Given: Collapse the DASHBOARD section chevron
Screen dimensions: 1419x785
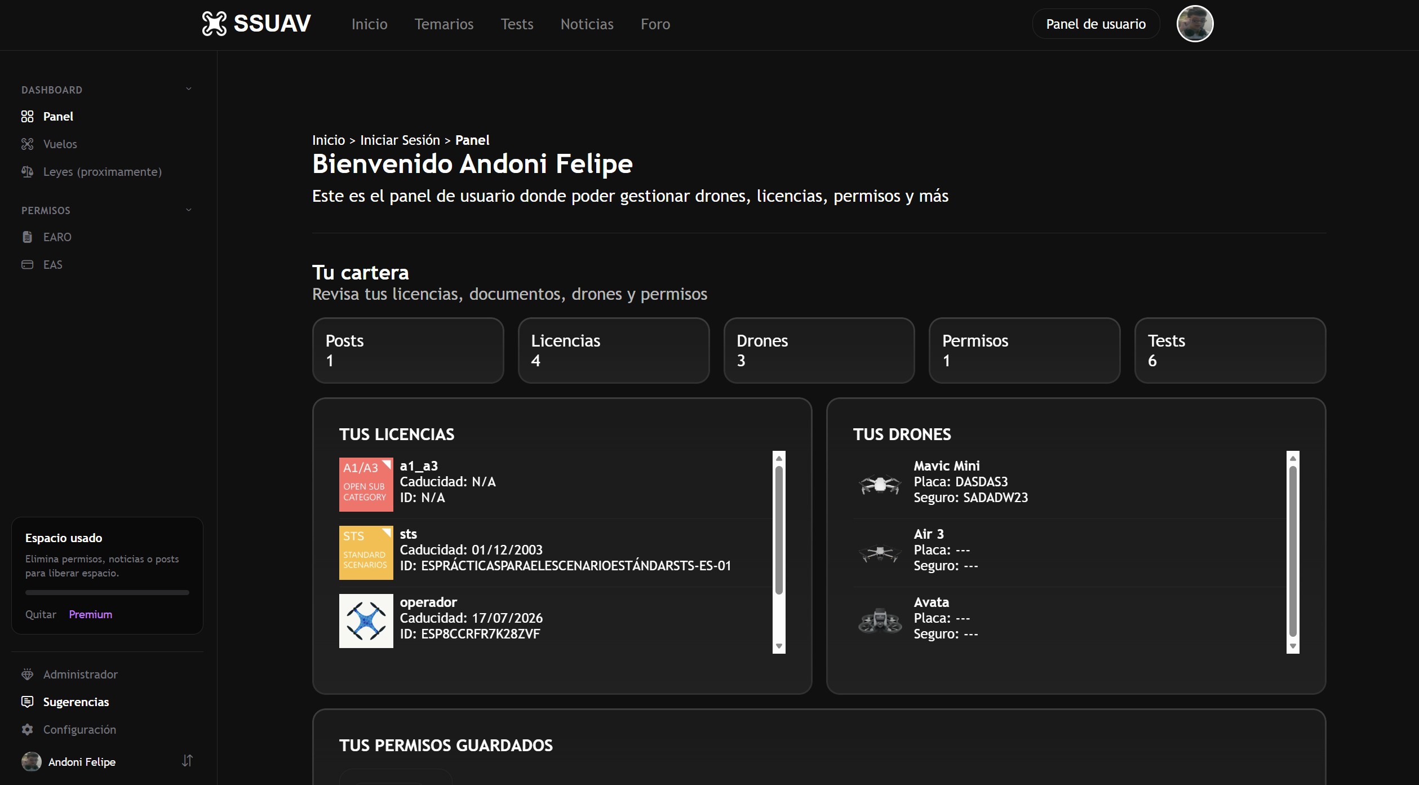Looking at the screenshot, I should click(189, 89).
